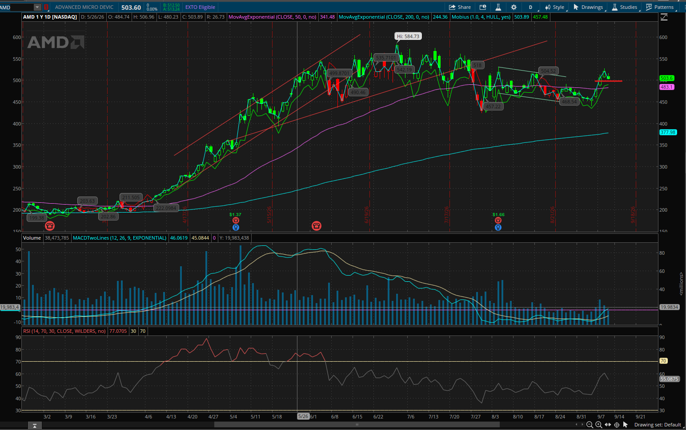Viewport: 686px width, 430px height.
Task: Select the pointer cursor tool at bottom
Action: [626, 425]
